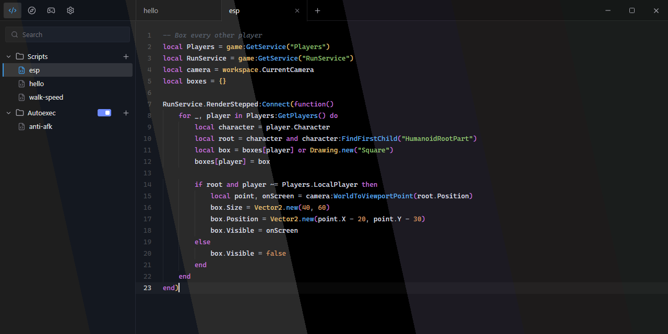Click line number 23 in gutter
Viewport: 668px width, 334px height.
147,288
